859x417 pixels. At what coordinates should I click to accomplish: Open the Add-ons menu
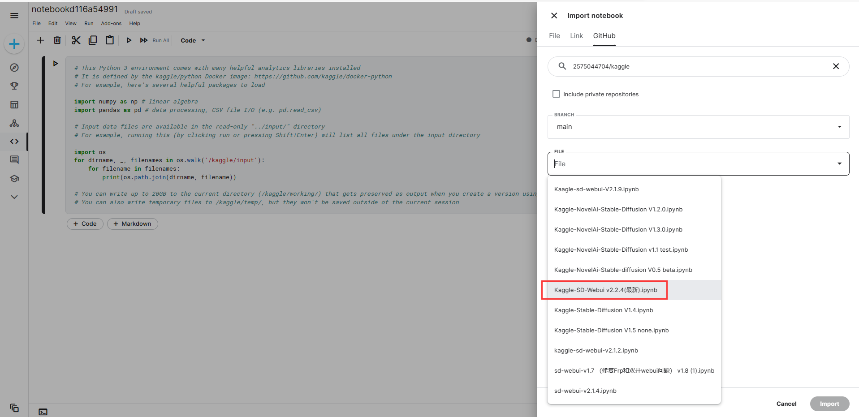111,23
